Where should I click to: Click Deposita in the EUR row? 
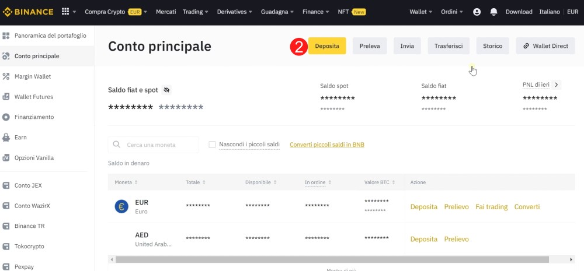[424, 207]
